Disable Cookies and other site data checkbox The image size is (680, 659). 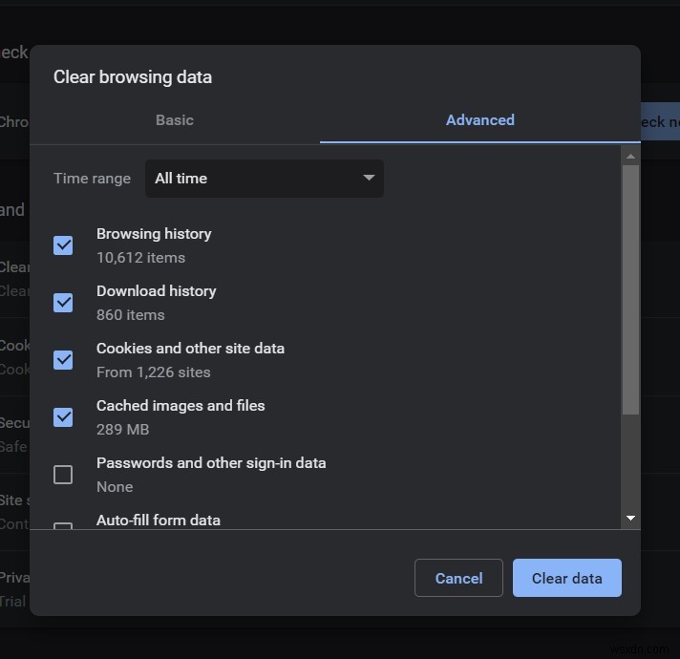[x=63, y=360]
